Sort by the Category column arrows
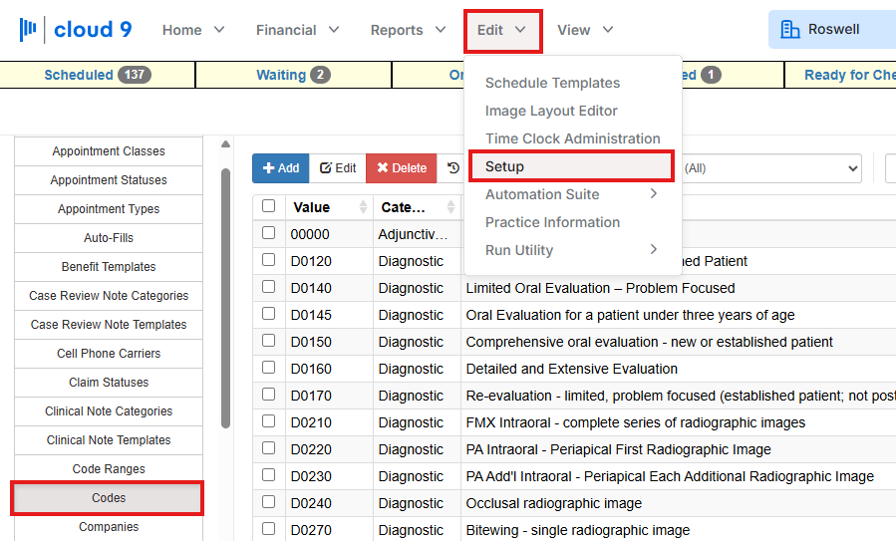 (x=450, y=207)
